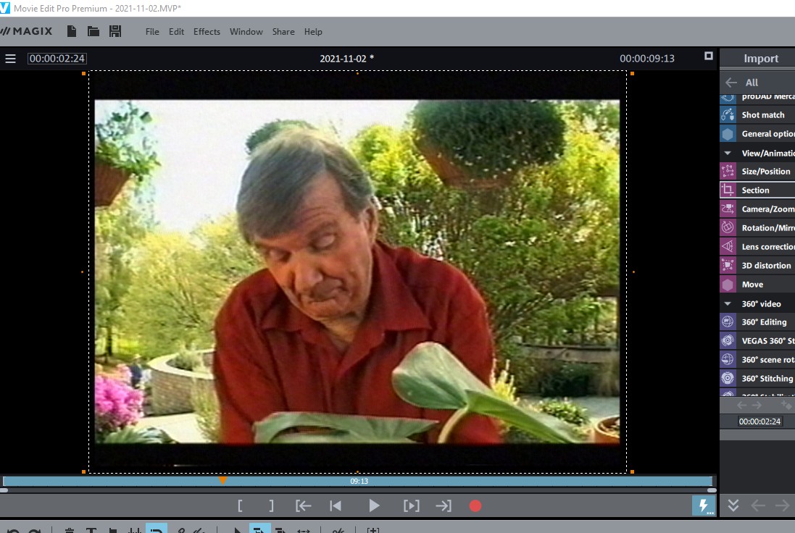Open the VEGAS 360° effect entry
Screen dimensions: 795x533
(x=757, y=340)
